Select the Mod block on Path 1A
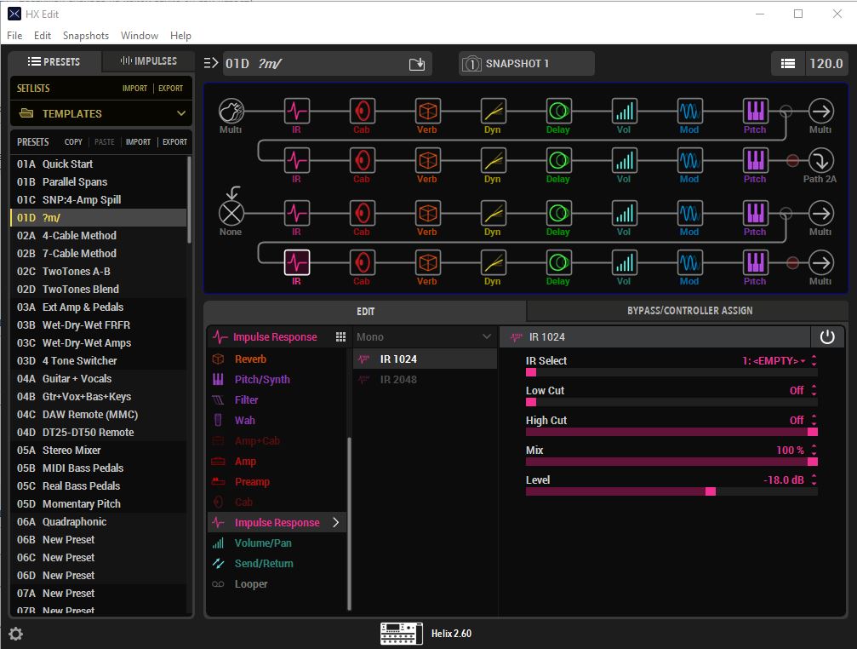The image size is (857, 649). point(689,111)
